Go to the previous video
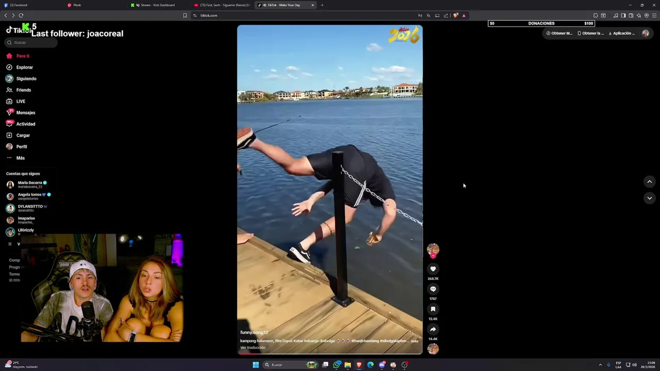Screen dimensions: 660x371 pos(650,181)
